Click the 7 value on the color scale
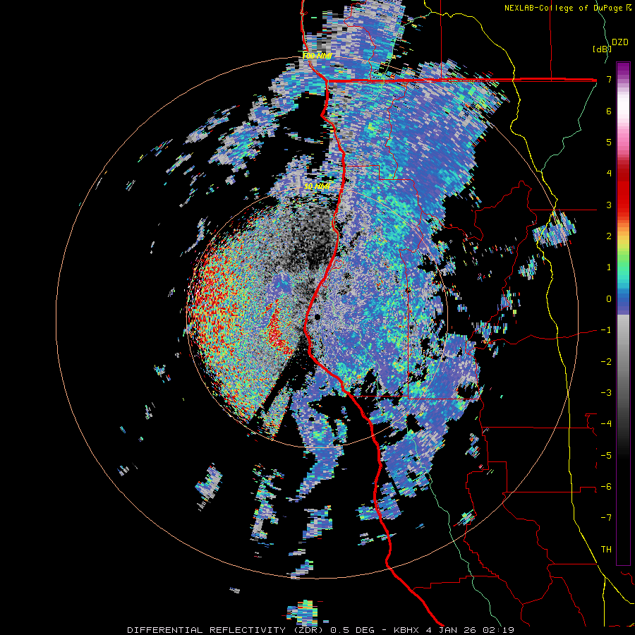The image size is (635, 635). pos(609,79)
